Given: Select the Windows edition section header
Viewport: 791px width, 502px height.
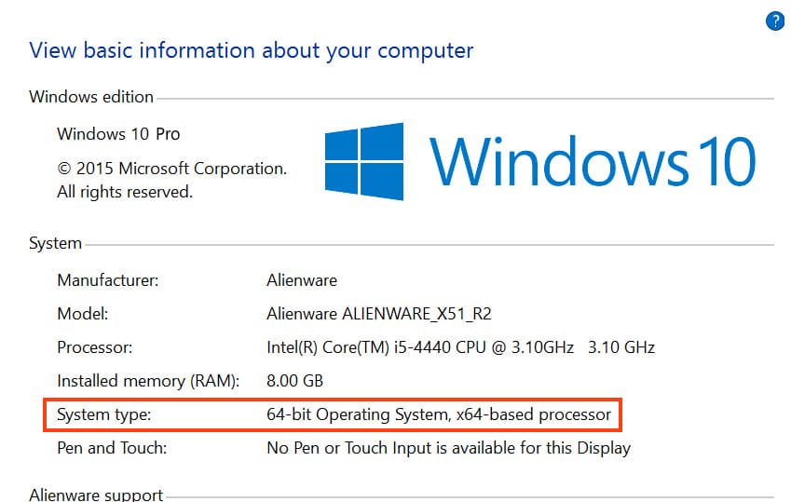Looking at the screenshot, I should tap(91, 97).
